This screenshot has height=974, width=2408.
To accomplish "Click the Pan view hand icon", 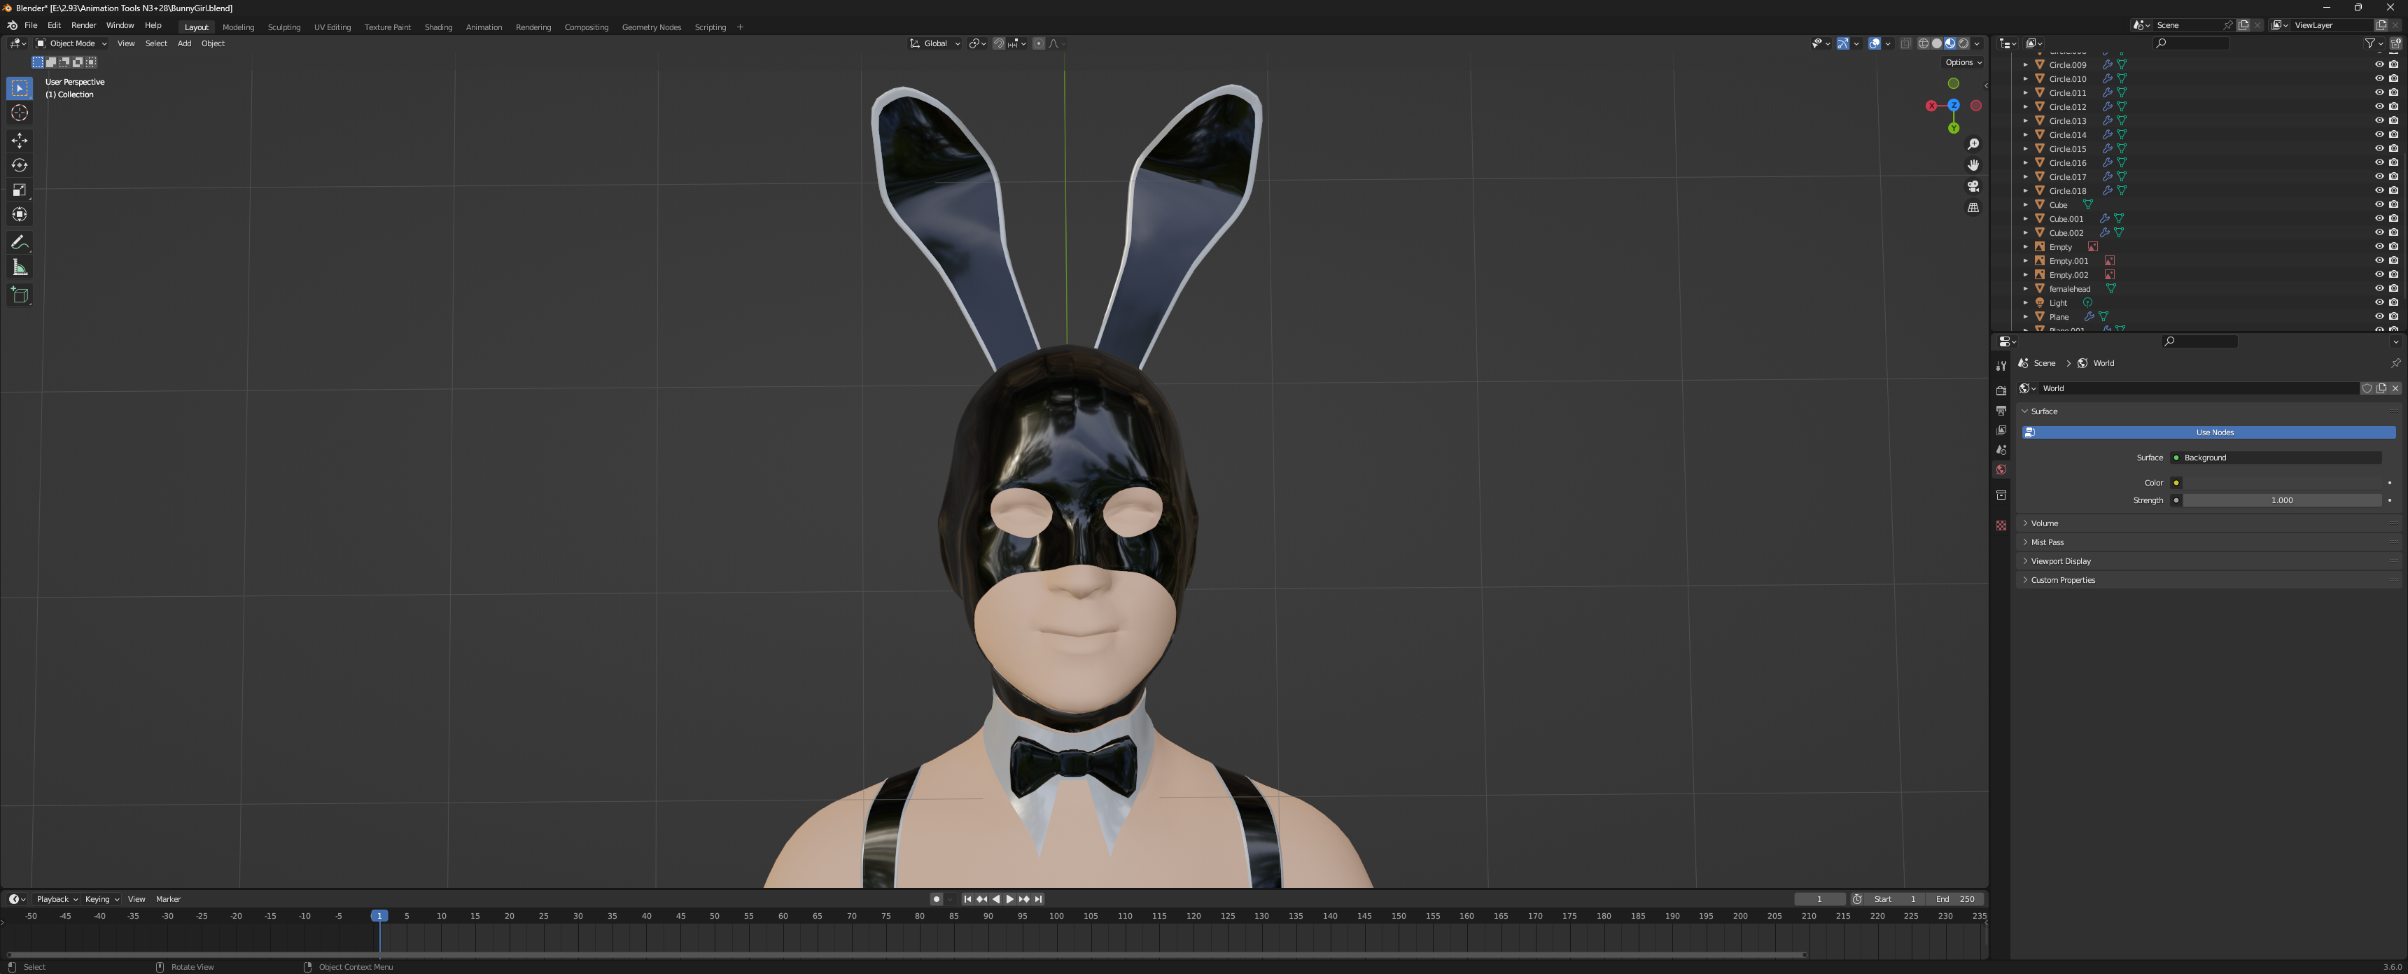I will tap(1973, 165).
